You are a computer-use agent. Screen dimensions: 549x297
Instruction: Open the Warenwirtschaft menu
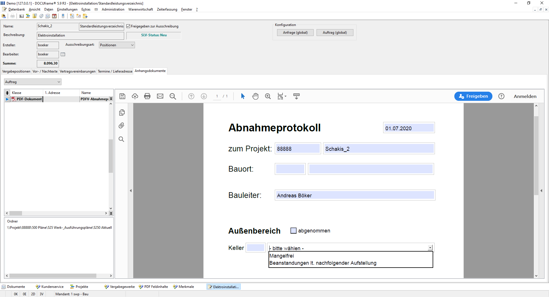coord(141,9)
